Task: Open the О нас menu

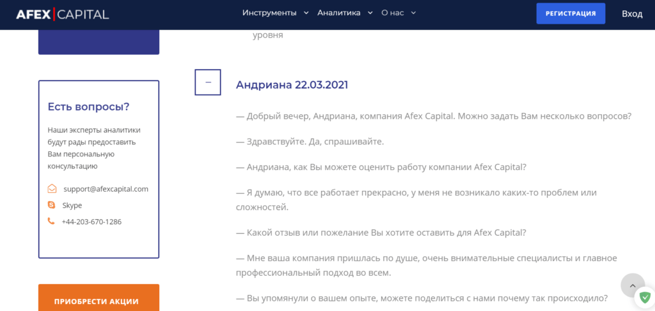Action: [x=393, y=13]
